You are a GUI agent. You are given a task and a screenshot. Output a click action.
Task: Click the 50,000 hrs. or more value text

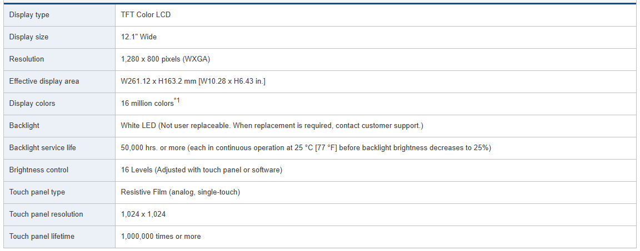click(x=306, y=148)
